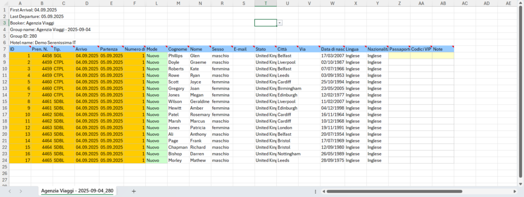Click the 'Codici VIP' header cell

(x=421, y=49)
